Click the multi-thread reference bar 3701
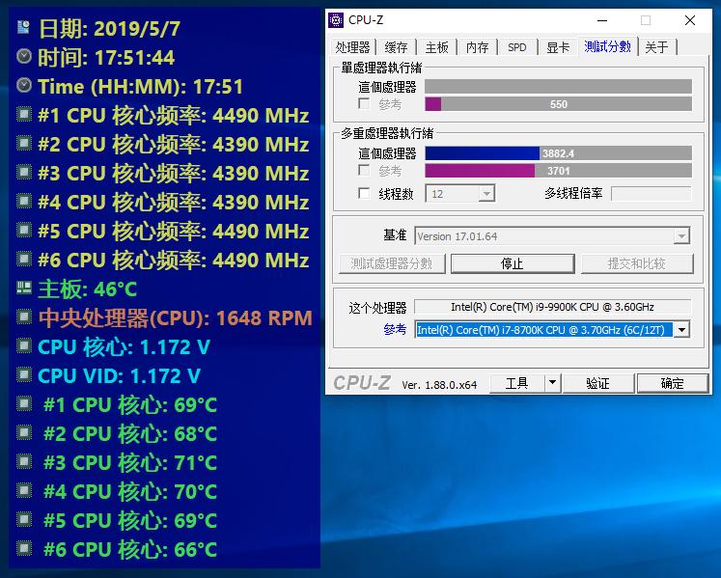 558,171
